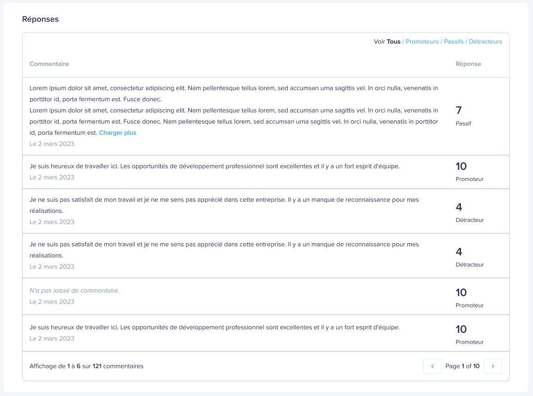Filter responses by Détracteurs
Screen dimensions: 533x396
click(x=485, y=42)
